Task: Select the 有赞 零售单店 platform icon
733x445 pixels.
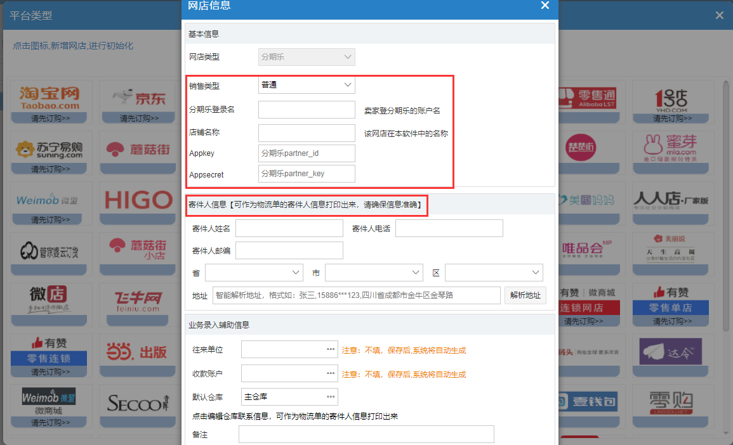Action: point(671,300)
